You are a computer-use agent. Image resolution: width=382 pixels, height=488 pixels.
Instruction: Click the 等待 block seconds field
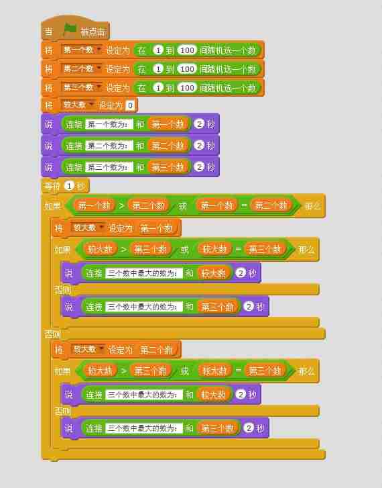(69, 186)
